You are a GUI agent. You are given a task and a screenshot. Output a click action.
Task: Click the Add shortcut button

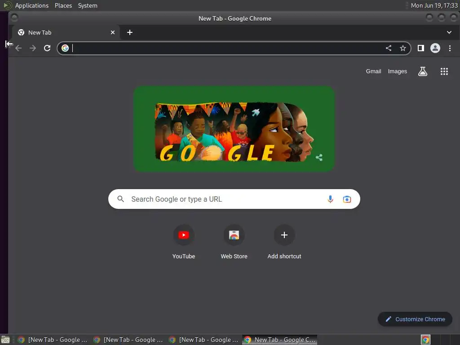click(284, 242)
